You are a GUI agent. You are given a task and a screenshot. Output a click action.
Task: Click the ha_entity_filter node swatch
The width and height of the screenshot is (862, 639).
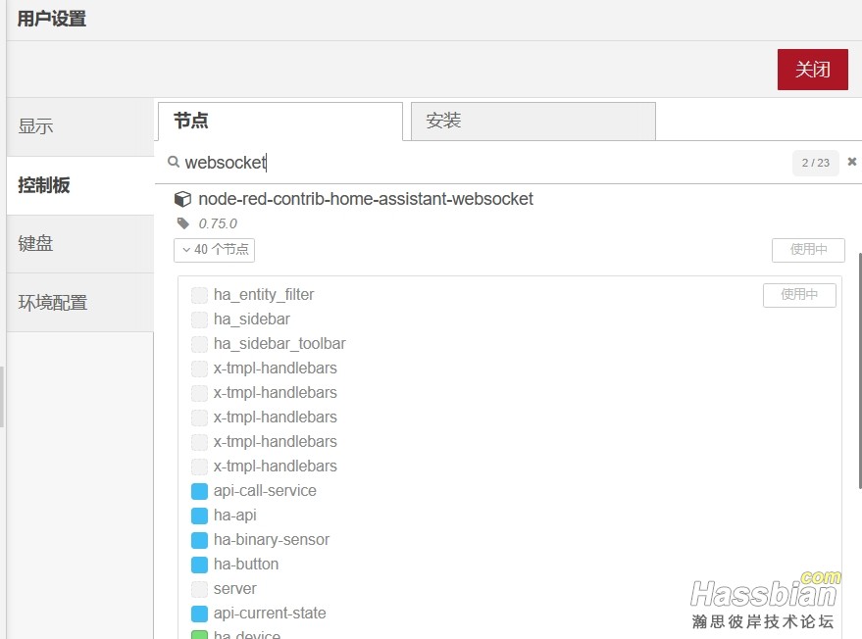point(199,295)
